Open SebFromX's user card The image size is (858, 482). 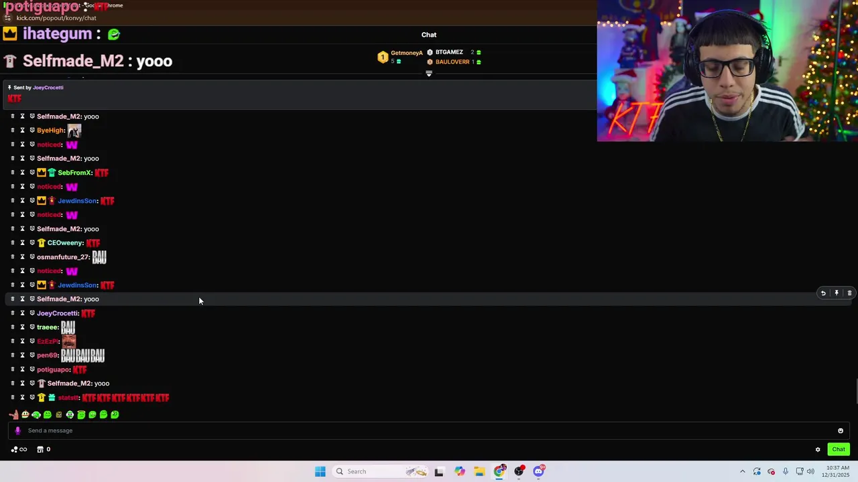74,173
